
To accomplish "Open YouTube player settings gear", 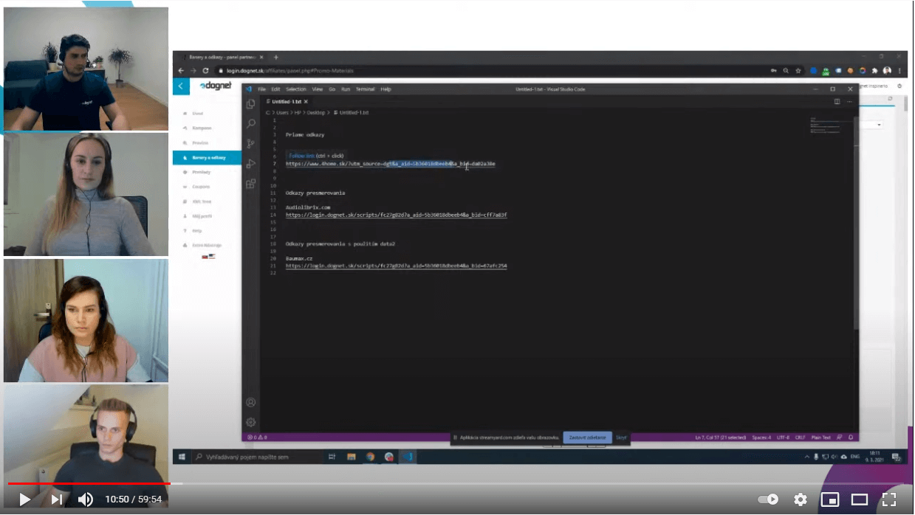I will [800, 500].
